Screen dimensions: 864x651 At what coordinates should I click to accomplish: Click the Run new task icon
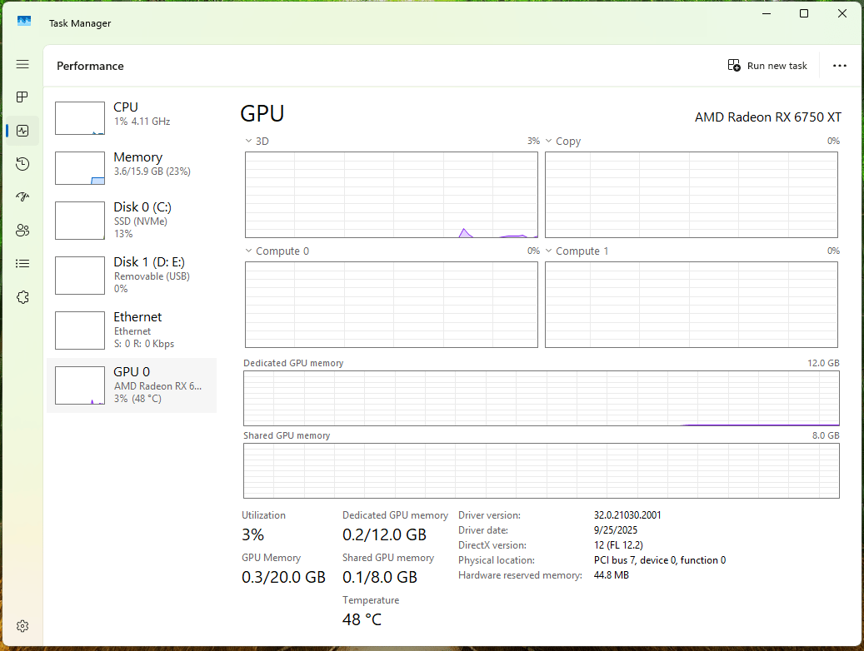click(x=734, y=66)
